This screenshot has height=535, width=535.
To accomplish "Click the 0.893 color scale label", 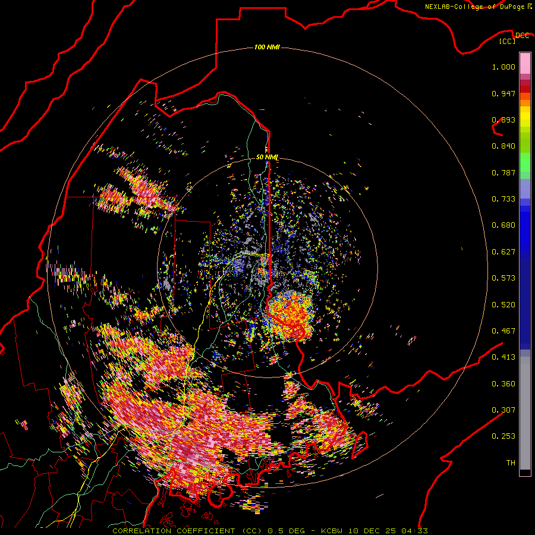I will 503,119.
